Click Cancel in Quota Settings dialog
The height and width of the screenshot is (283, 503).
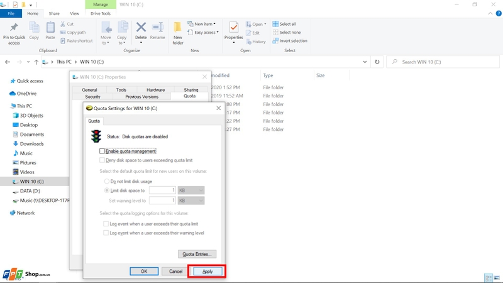(x=175, y=271)
